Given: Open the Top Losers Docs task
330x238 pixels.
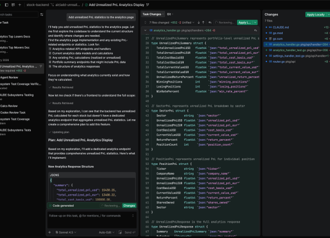Looking at the screenshot, I should (22, 38).
